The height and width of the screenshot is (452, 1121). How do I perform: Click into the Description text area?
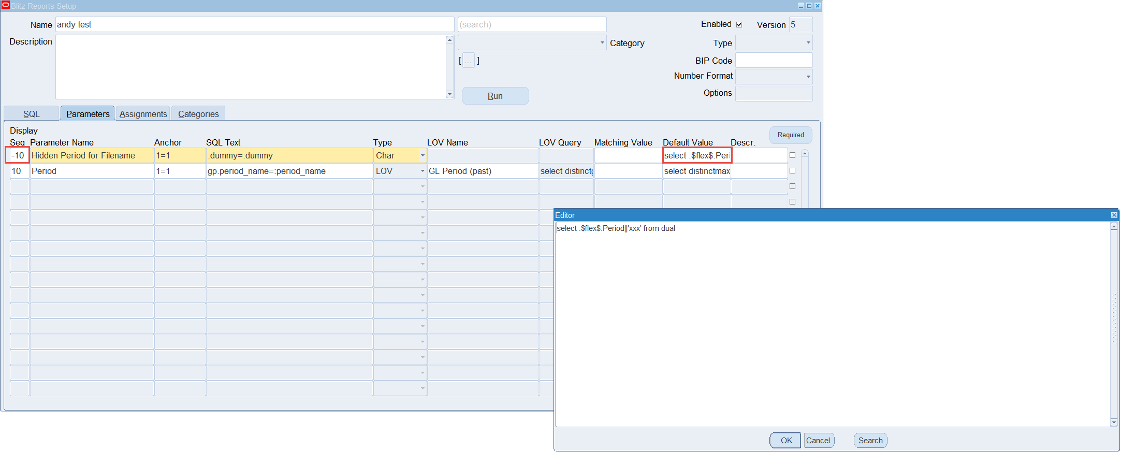[x=251, y=67]
